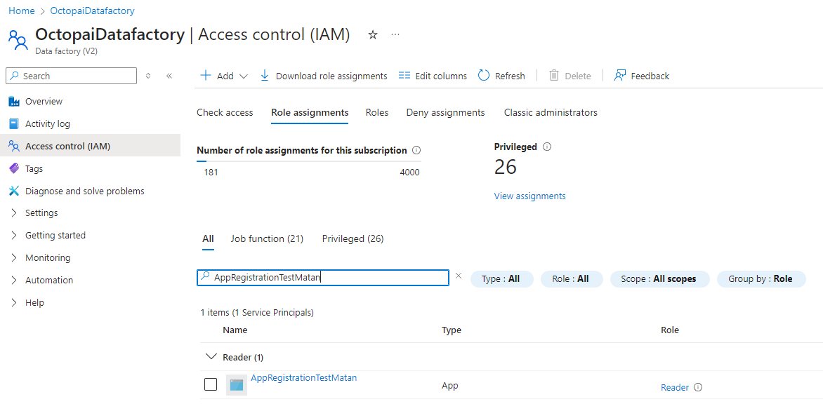
Task: Click the Download role assignments icon
Action: [265, 76]
